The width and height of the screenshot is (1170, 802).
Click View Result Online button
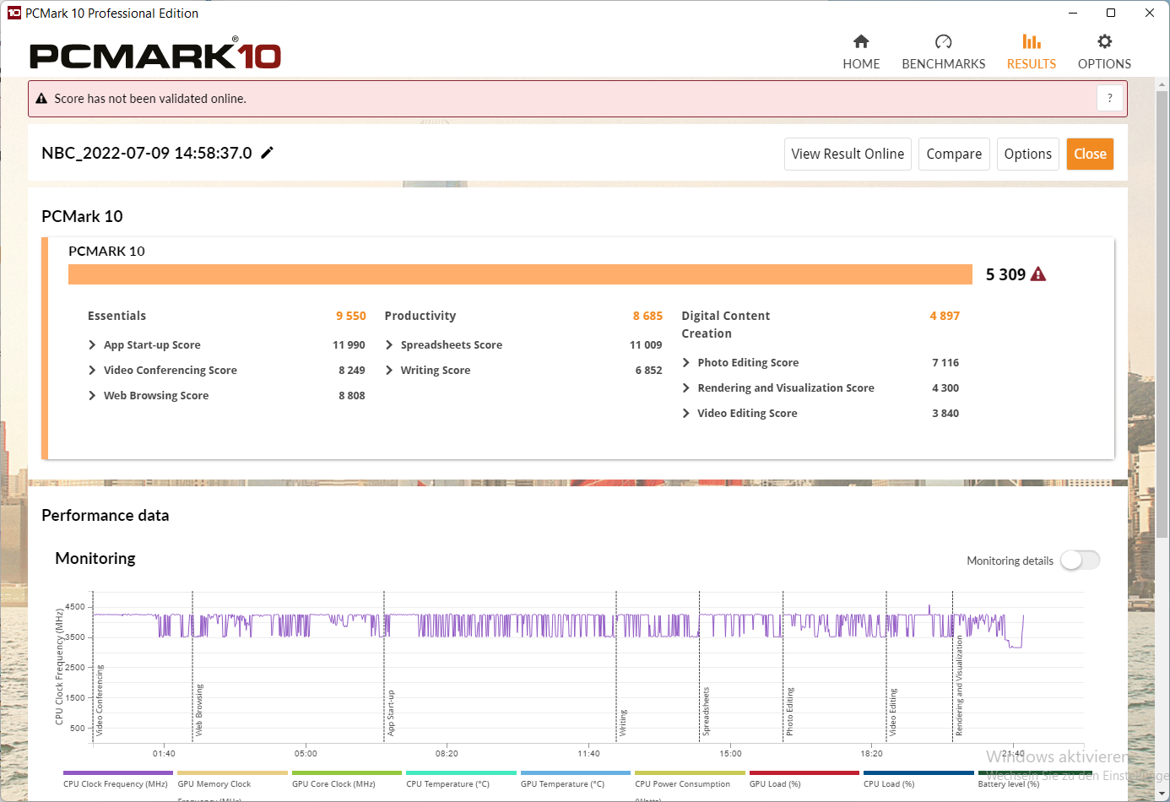pos(848,154)
